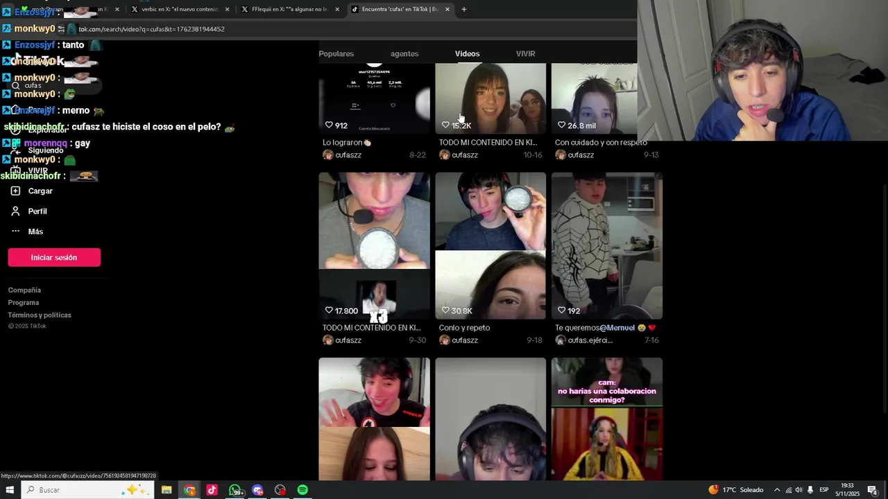The image size is (888, 499).
Task: Open the 'Encuentra cufas en TikTok' browser tab
Action: (x=399, y=9)
